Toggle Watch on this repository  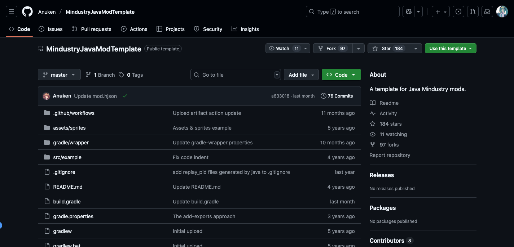coord(284,48)
